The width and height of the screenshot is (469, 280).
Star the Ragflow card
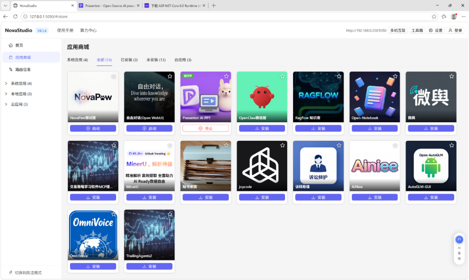[339, 76]
